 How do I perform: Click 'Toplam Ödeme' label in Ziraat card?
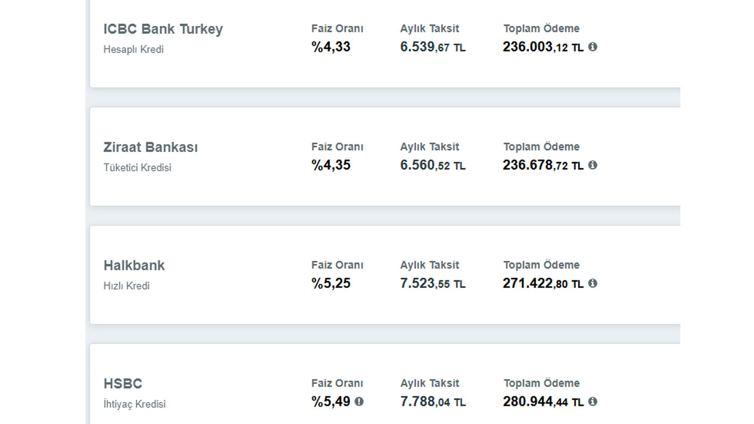tap(541, 147)
